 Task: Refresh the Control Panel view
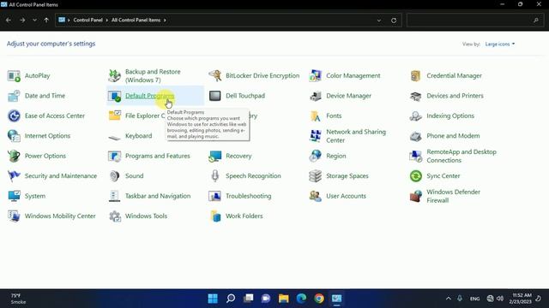pos(394,21)
